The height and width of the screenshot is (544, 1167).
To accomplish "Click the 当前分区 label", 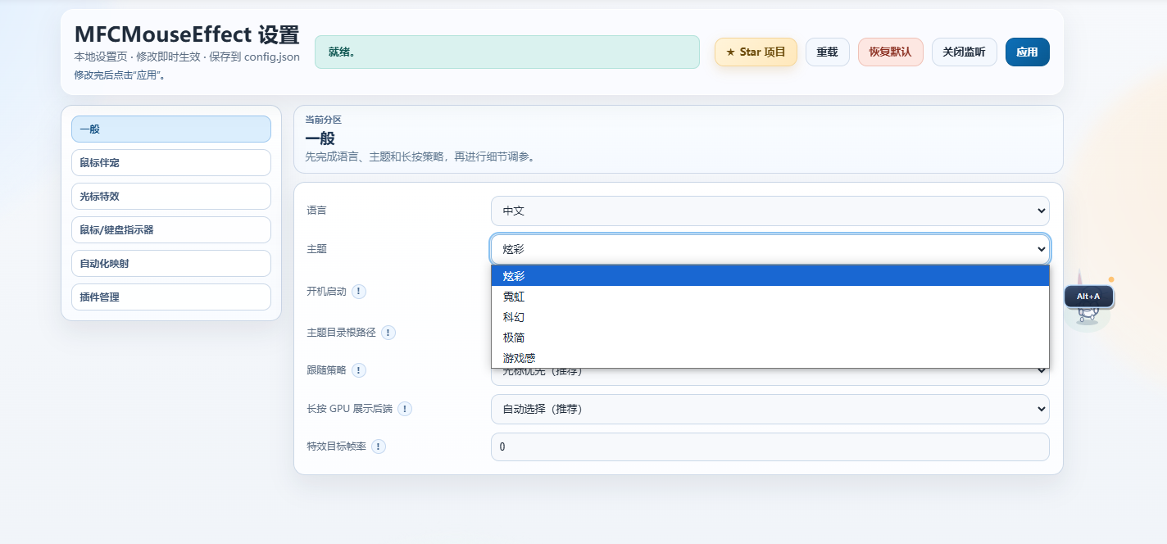I will tap(323, 120).
